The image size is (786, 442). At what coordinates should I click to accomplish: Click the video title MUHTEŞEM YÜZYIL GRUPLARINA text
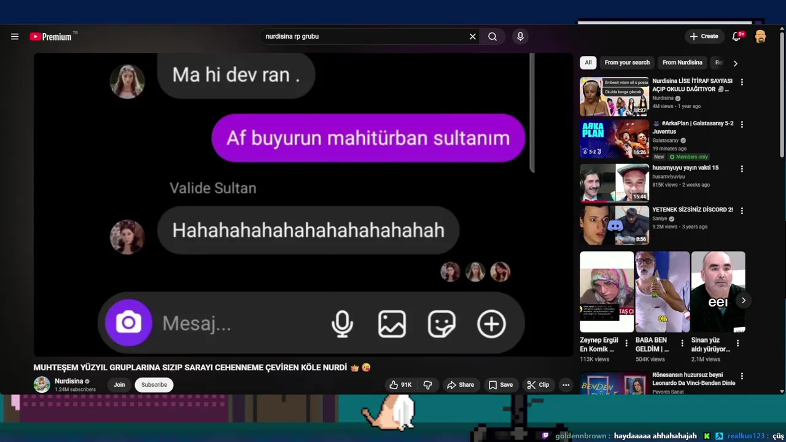(x=190, y=368)
